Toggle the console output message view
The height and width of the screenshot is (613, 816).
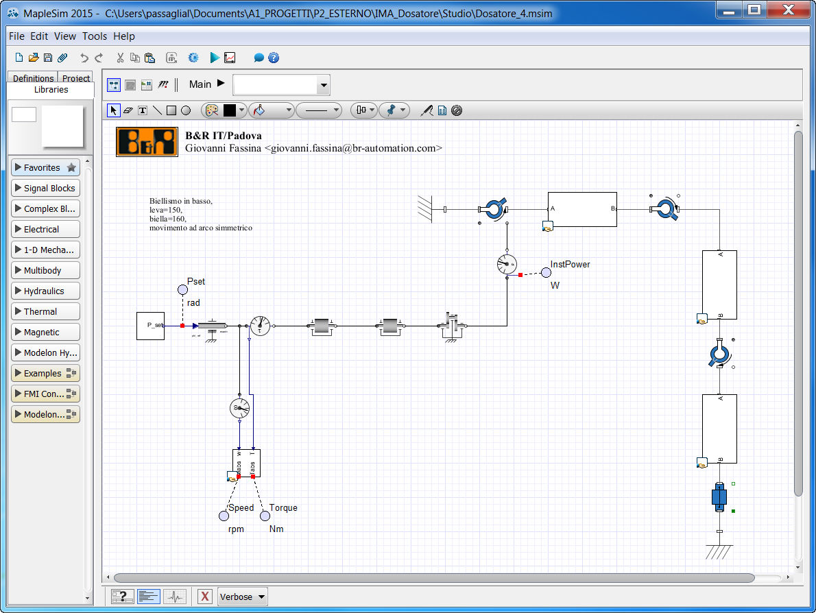click(149, 597)
